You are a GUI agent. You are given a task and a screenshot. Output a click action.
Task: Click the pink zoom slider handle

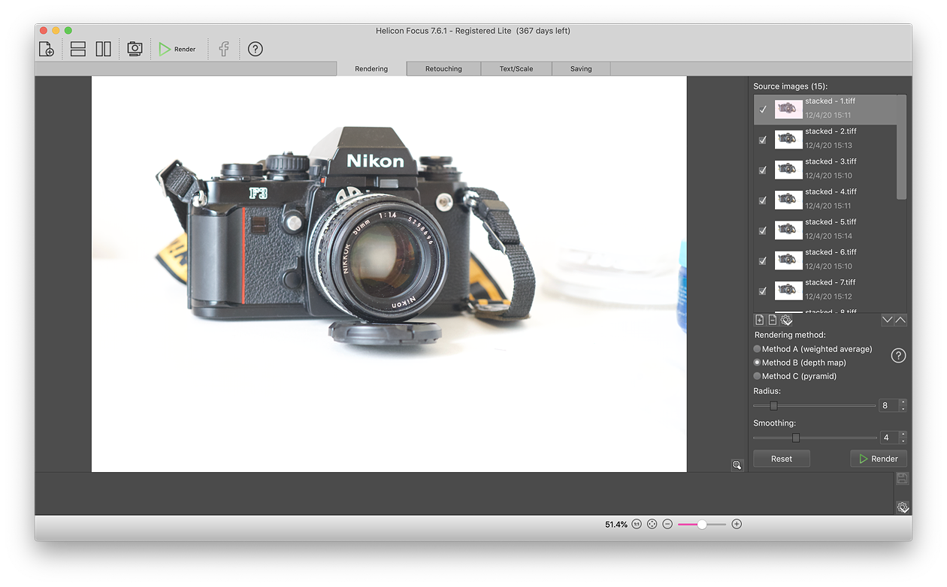coord(701,524)
